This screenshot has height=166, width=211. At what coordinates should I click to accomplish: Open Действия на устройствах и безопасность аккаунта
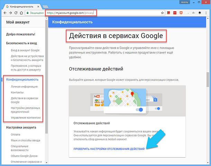coord(27,58)
